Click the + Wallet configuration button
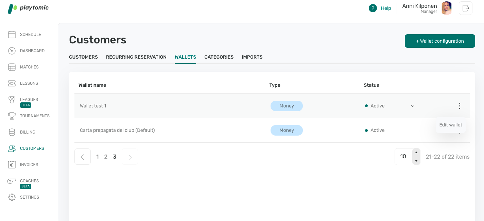The image size is (484, 221). point(440,41)
